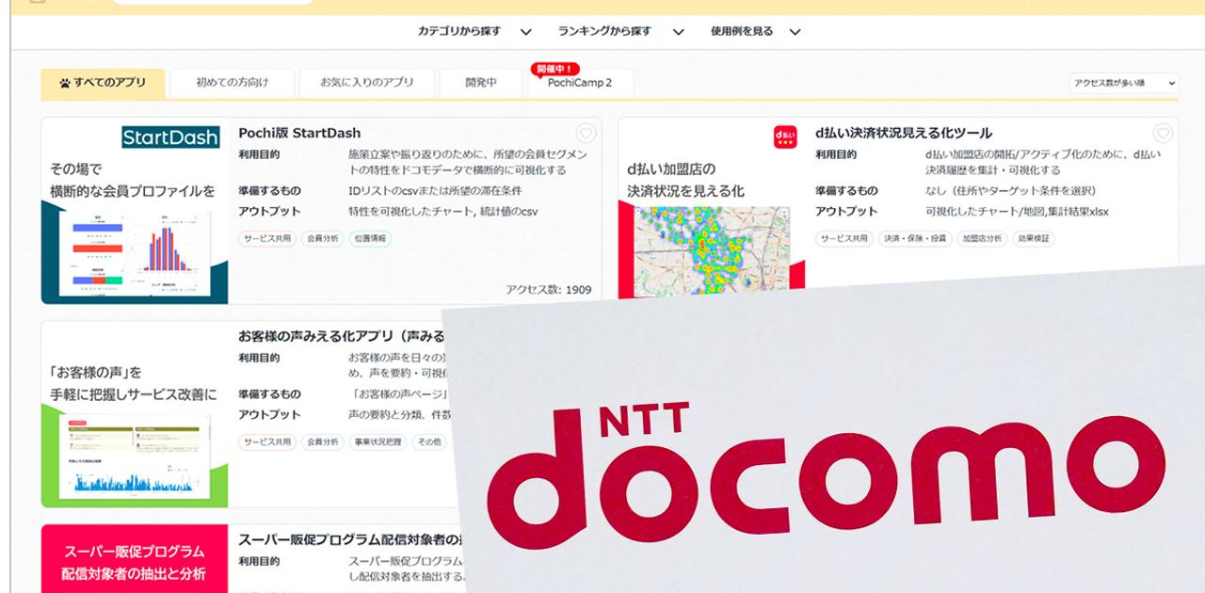Click 事業状況把握 tag
The height and width of the screenshot is (593, 1205).
coord(378,441)
